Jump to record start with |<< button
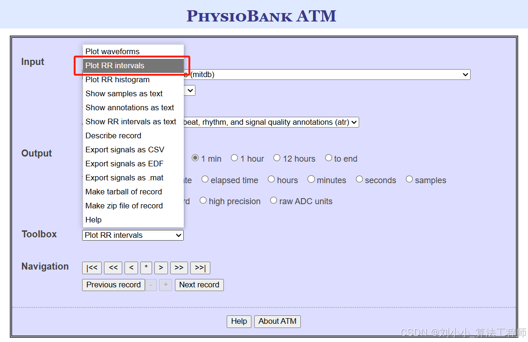This screenshot has width=528, height=342. (92, 268)
